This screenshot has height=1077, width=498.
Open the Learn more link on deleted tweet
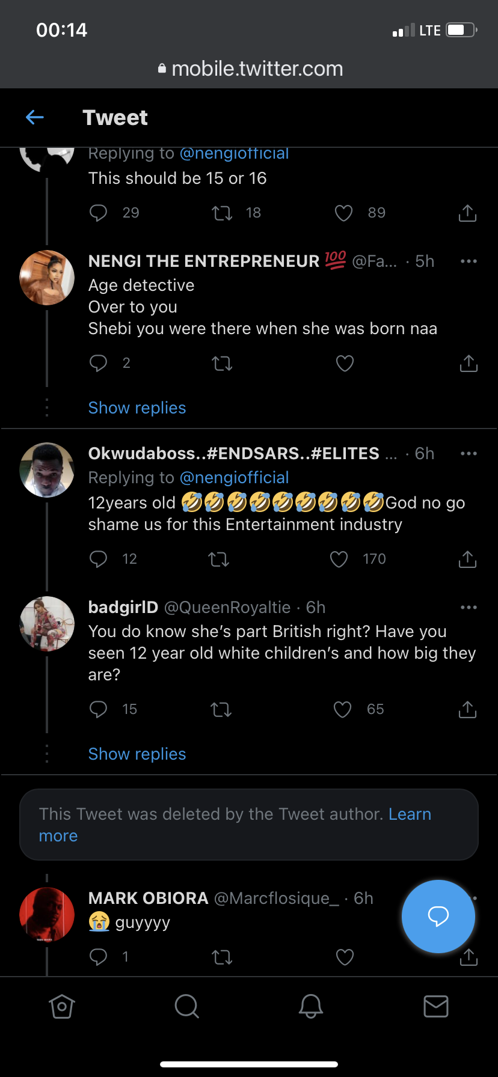click(x=410, y=814)
